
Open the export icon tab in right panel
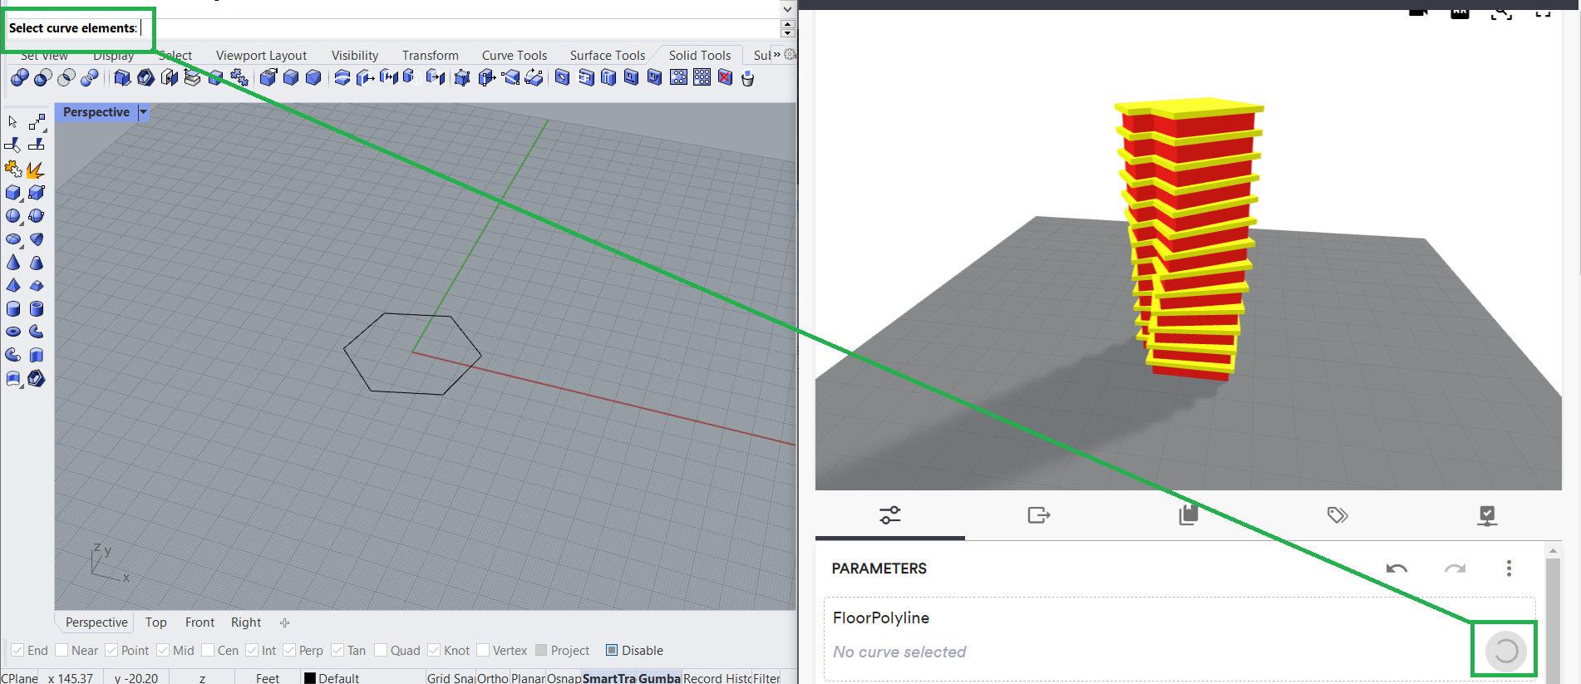(1038, 515)
